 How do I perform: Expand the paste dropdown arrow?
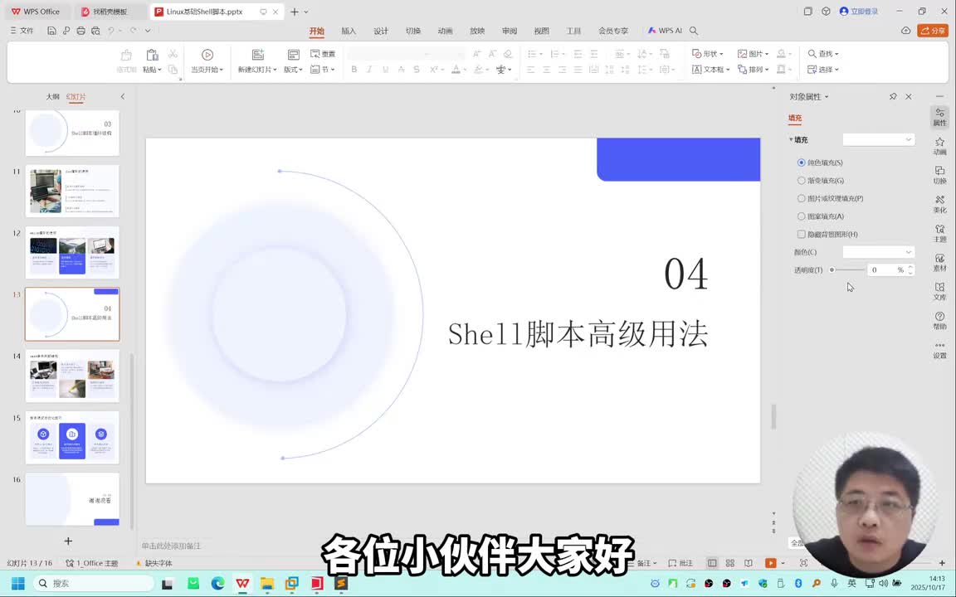(x=159, y=70)
